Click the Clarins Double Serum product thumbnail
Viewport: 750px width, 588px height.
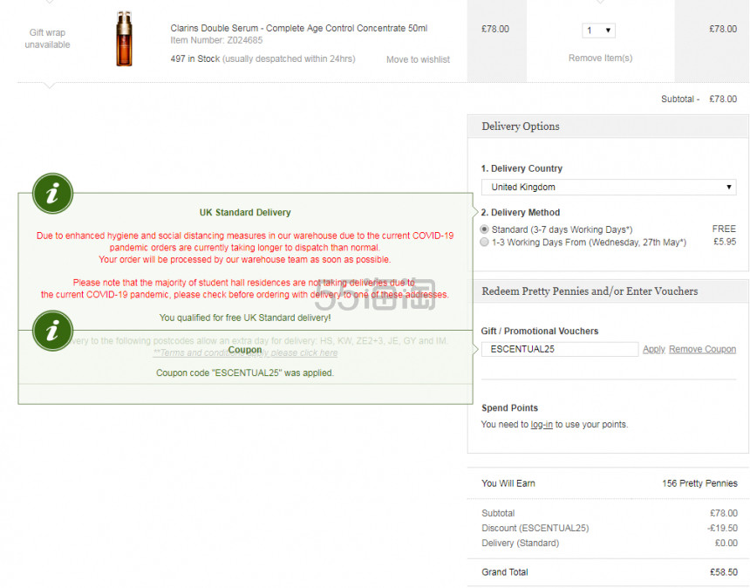pos(124,38)
